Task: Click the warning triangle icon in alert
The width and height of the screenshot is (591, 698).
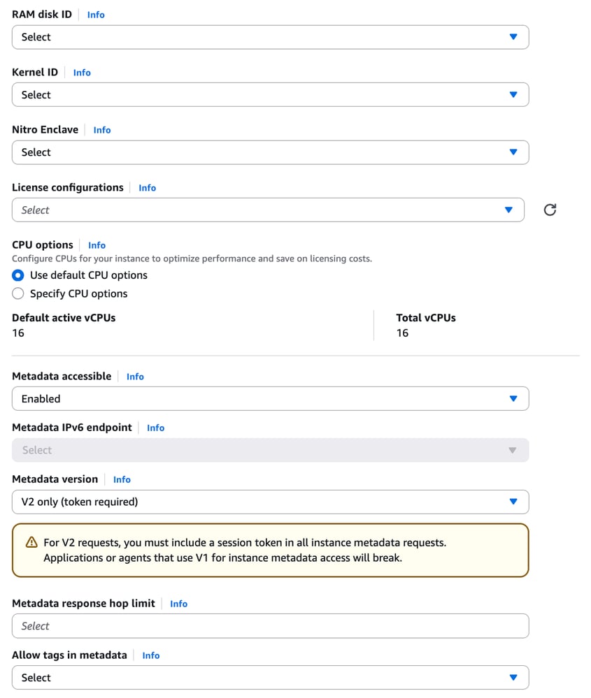Action: (x=31, y=542)
